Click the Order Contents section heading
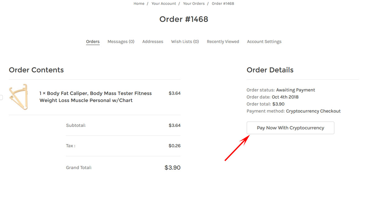373x210 pixels. pyautogui.click(x=36, y=70)
